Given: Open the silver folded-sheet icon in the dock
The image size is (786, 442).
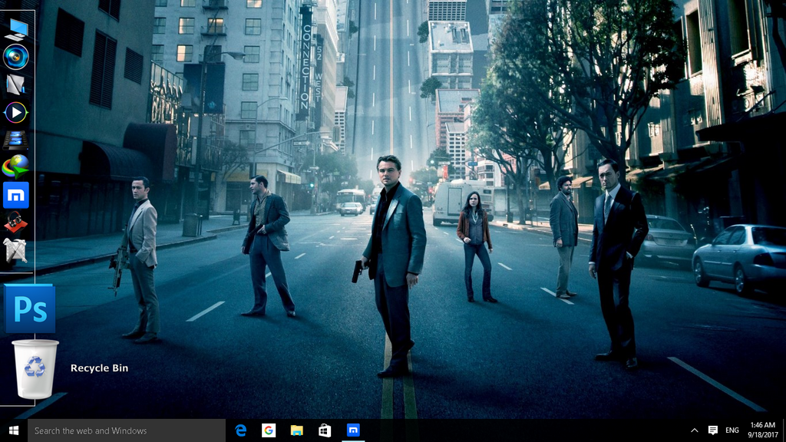Looking at the screenshot, I should tap(15, 84).
